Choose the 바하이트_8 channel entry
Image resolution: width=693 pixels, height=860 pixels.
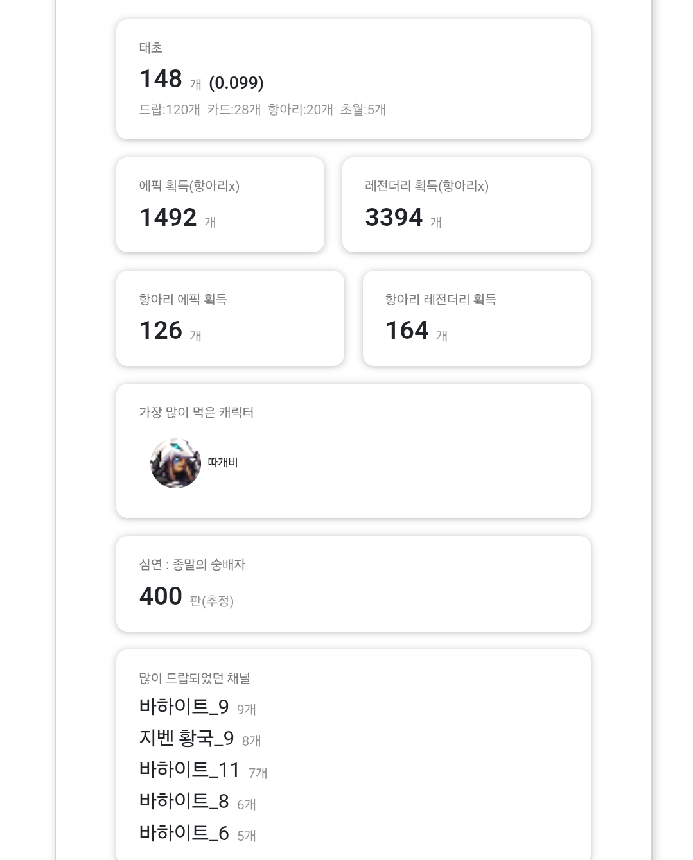click(x=184, y=801)
